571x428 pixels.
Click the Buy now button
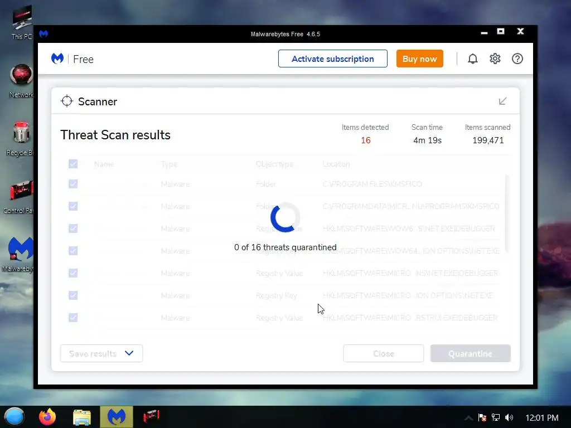419,59
